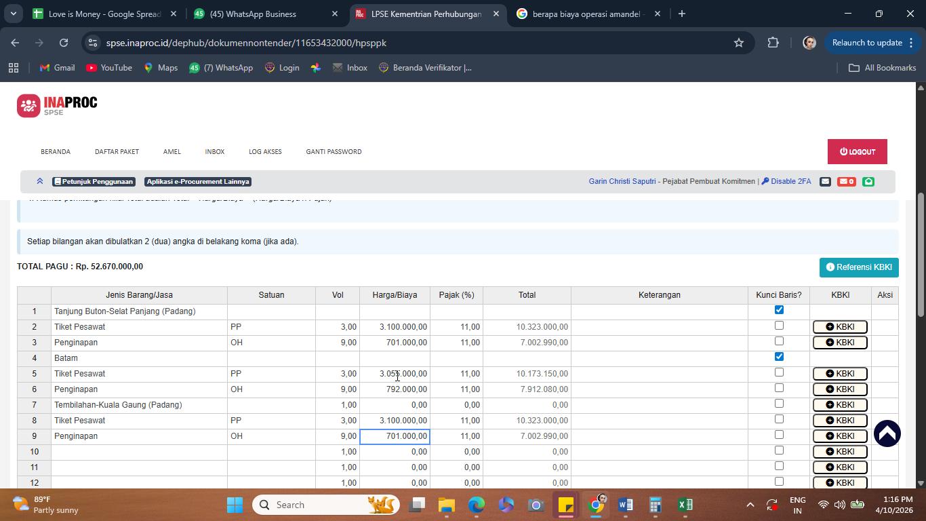Bookmark this page with the star icon
926x521 pixels.
coord(739,43)
